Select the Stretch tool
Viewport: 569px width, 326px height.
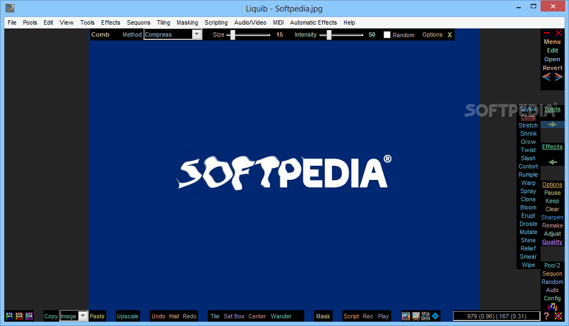(528, 125)
